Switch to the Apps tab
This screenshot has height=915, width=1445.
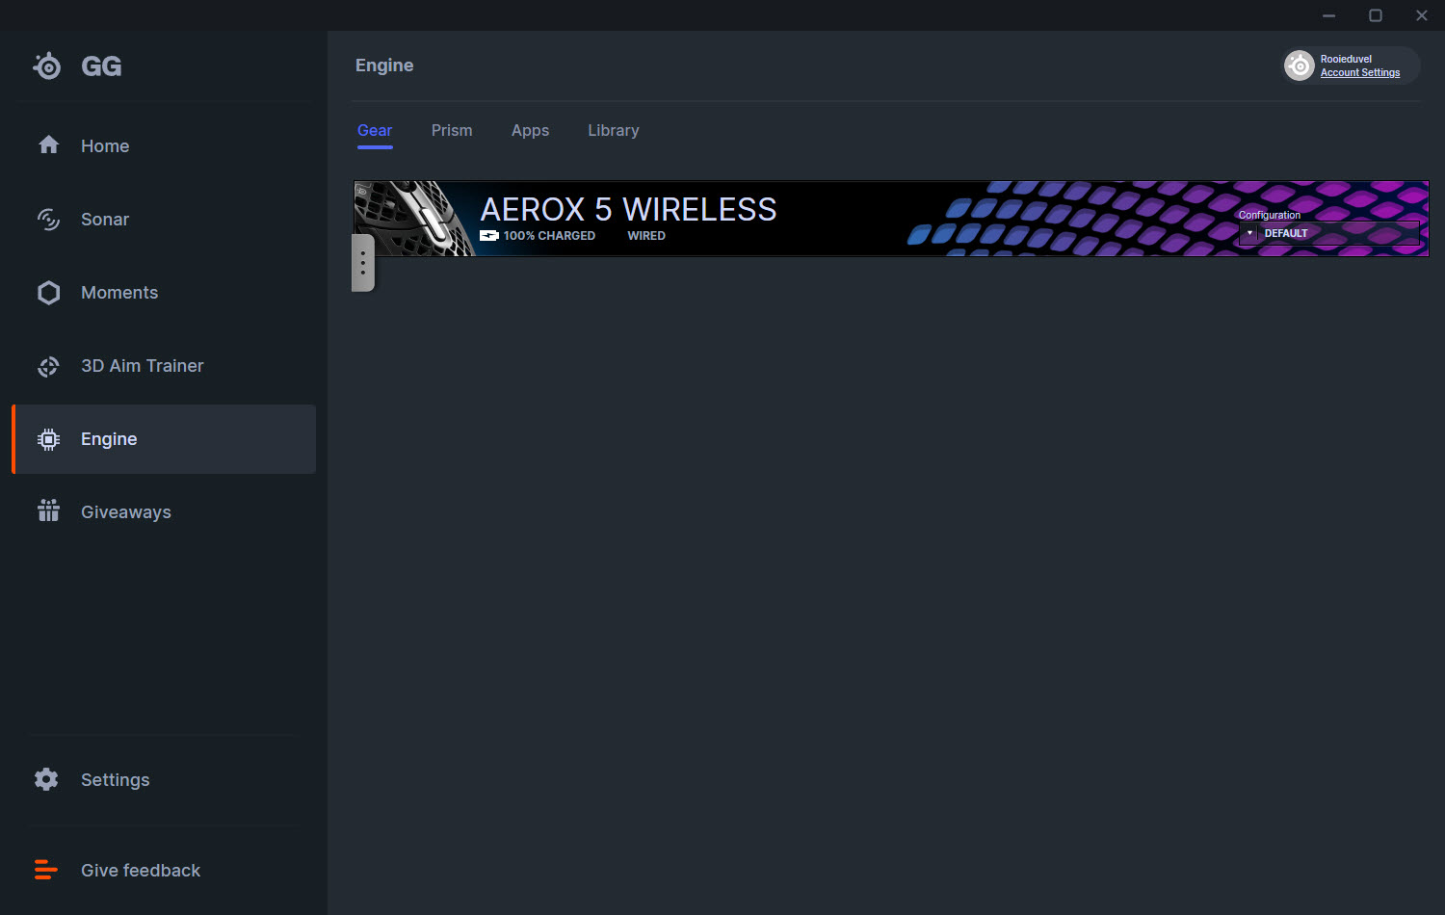tap(530, 131)
